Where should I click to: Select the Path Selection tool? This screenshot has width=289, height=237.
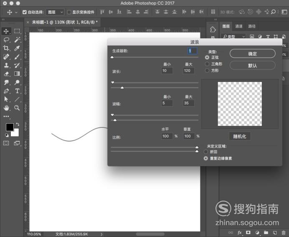coord(6,99)
